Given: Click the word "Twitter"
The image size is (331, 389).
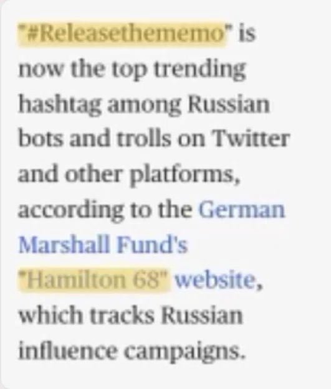Looking at the screenshot, I should pyautogui.click(x=250, y=139).
